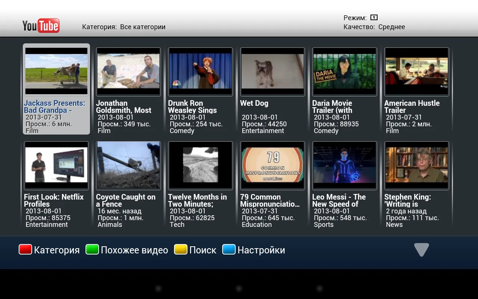The image size is (478, 299).
Task: Open the Категория label in bottom bar
Action: (57, 250)
